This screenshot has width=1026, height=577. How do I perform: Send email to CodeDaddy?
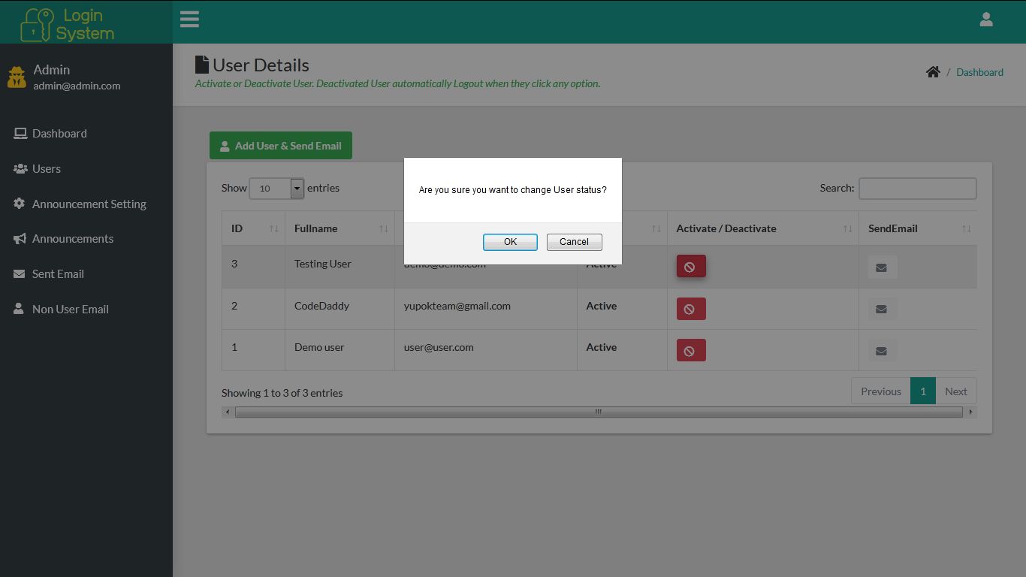(882, 309)
